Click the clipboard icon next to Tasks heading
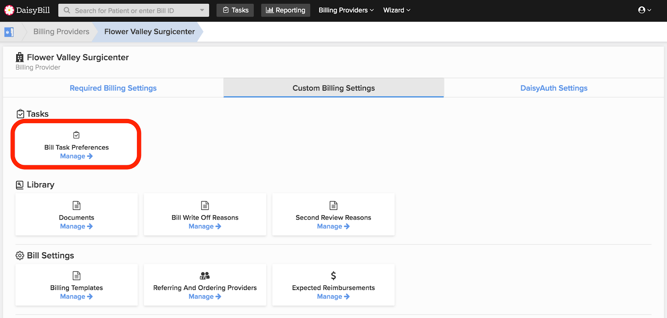667x318 pixels. 20,114
